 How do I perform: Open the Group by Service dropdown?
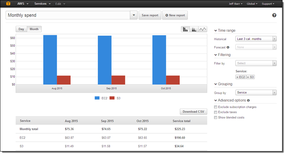(x=256, y=93)
